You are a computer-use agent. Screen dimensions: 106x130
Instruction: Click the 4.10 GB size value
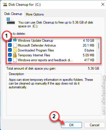89,41
